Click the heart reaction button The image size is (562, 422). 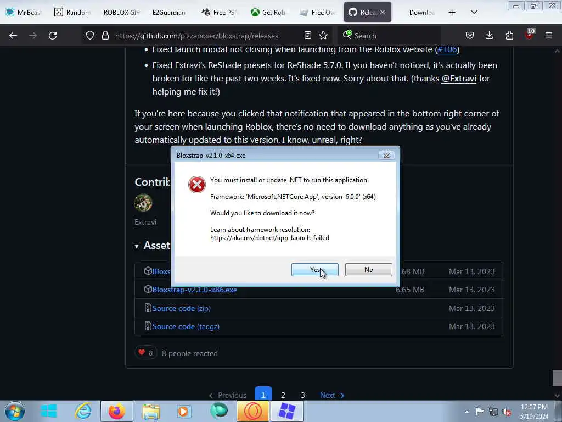click(145, 353)
